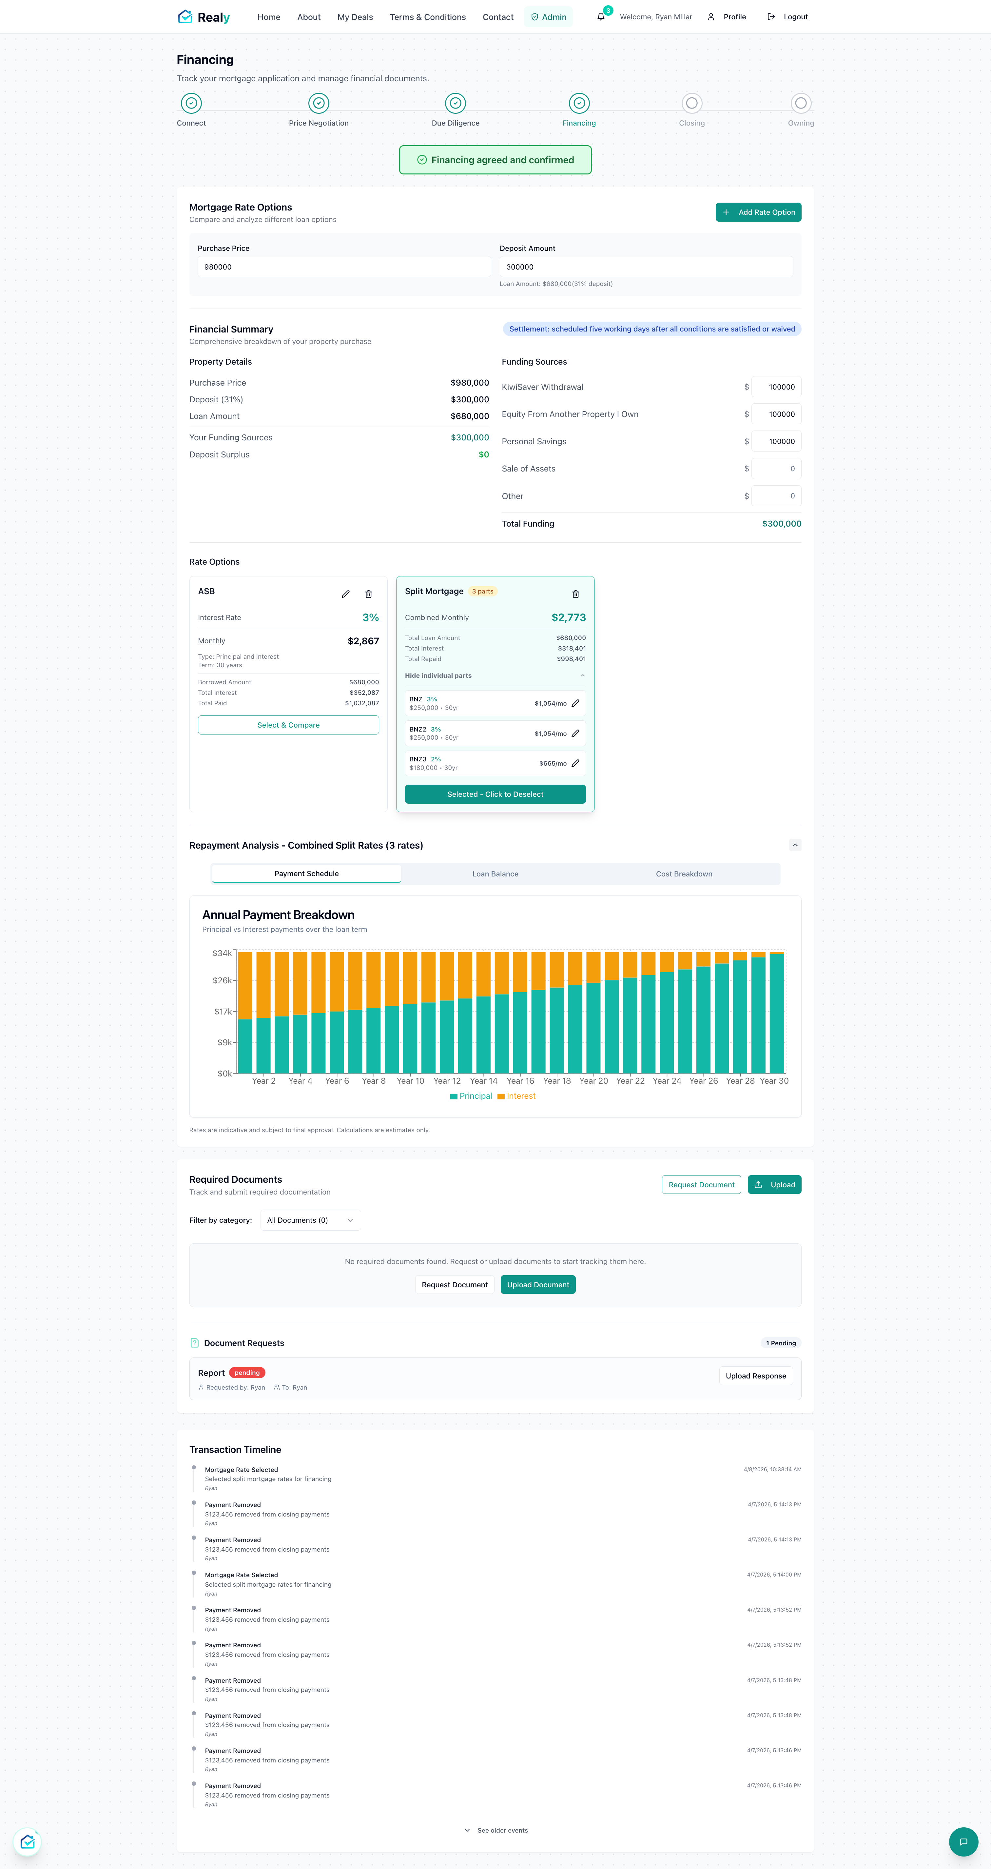Screen dimensions: 991x1869
Task: Switch to the Cost Breakdown tab
Action: 684,874
